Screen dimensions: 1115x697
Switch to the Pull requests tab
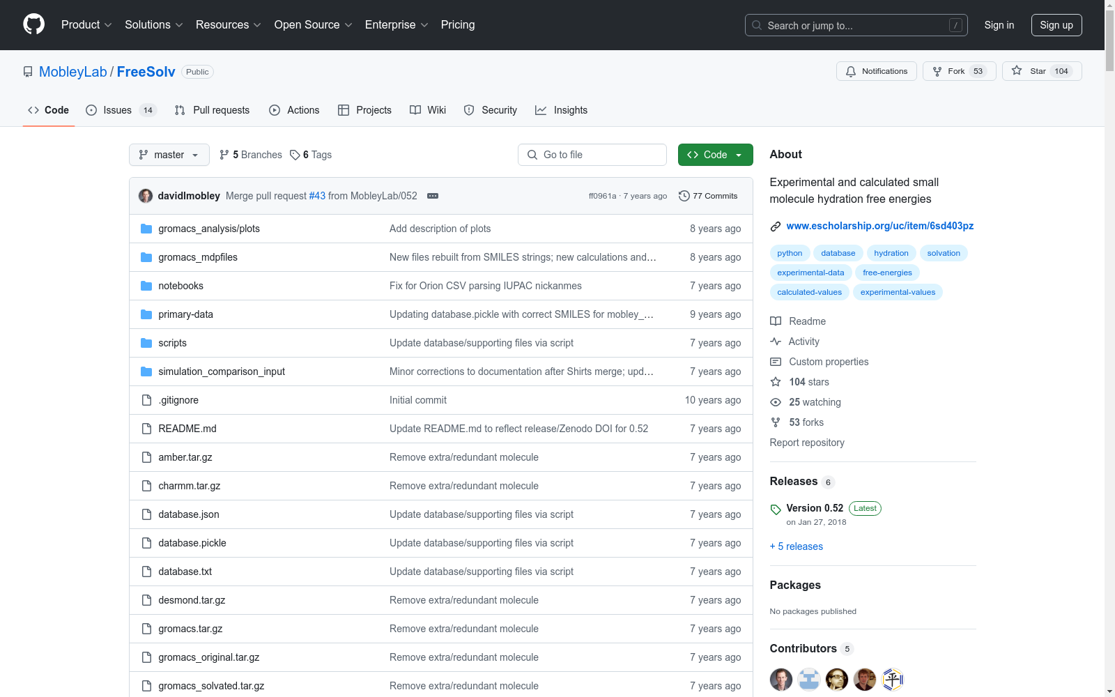click(213, 110)
